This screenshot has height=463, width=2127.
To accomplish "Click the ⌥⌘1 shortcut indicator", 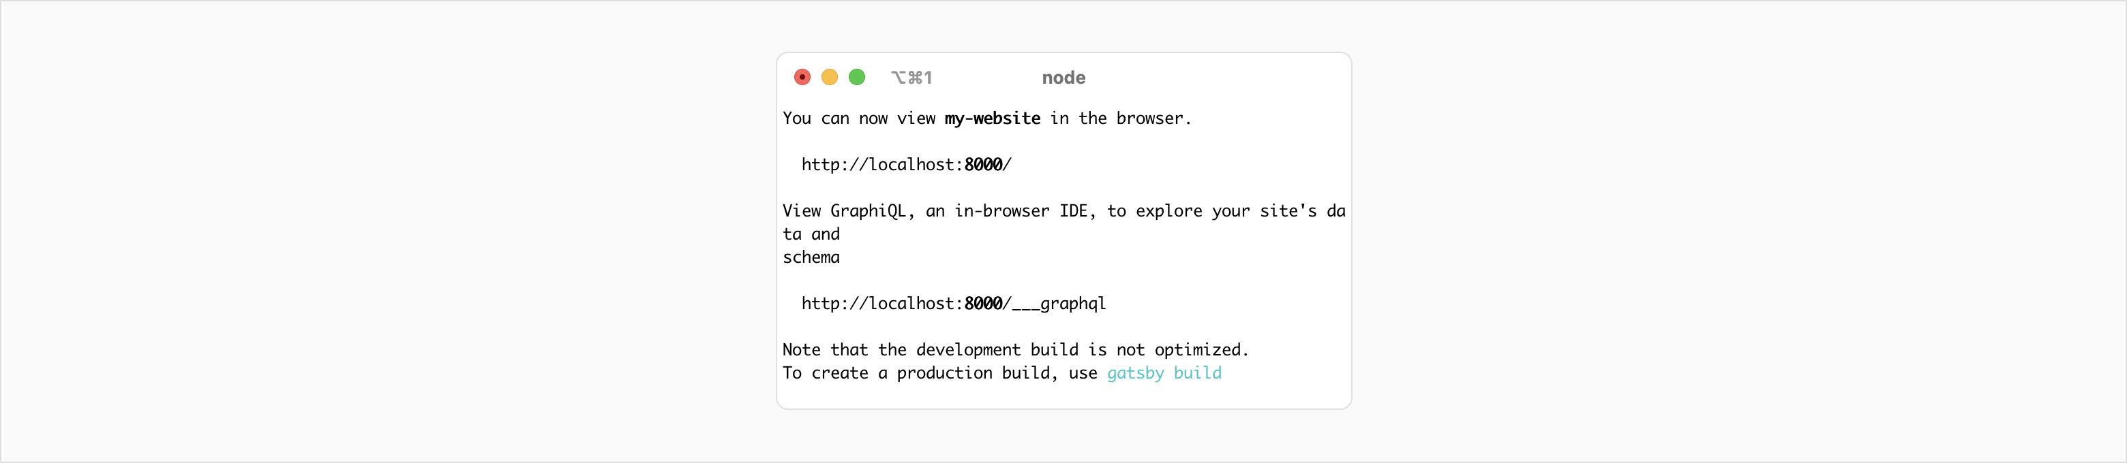I will 911,78.
